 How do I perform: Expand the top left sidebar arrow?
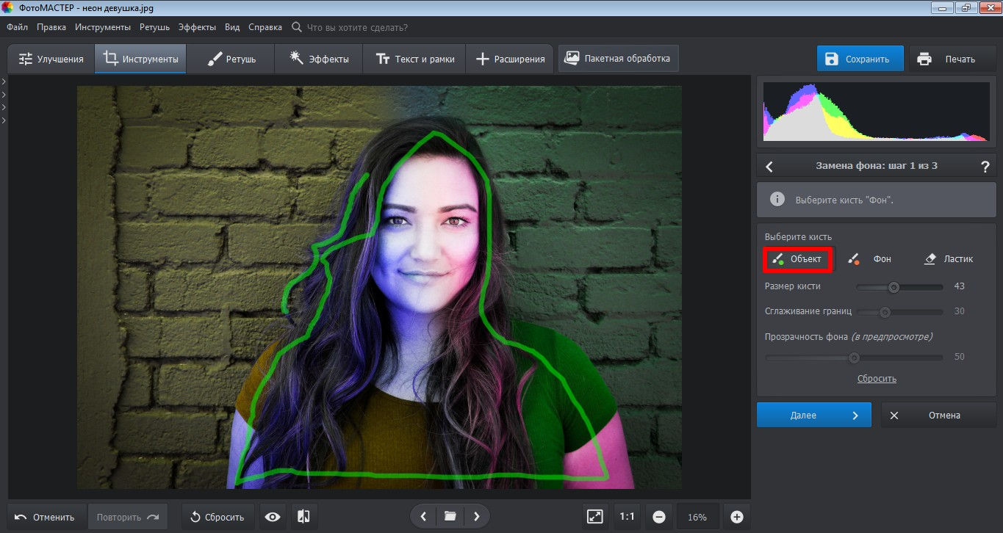[x=4, y=81]
